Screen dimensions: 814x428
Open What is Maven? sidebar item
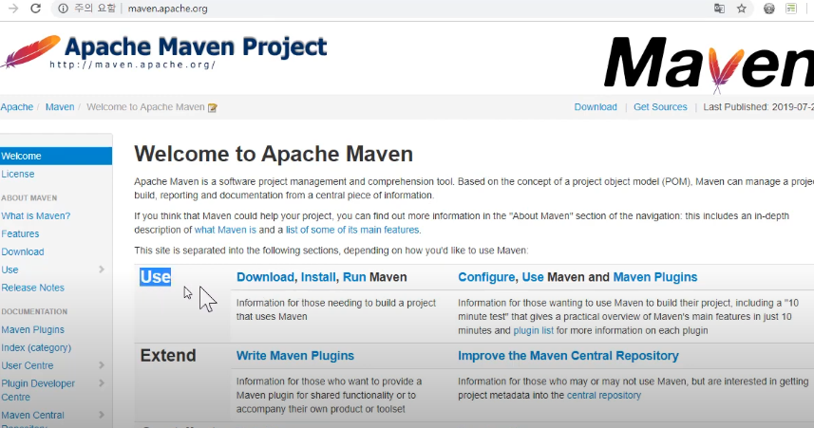click(36, 215)
